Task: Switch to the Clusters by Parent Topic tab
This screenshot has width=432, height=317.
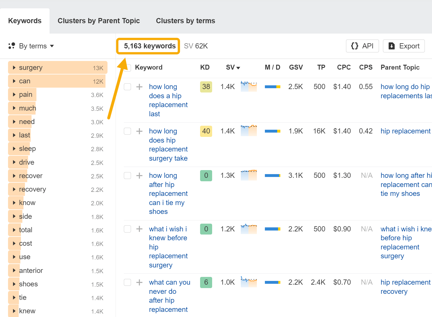Action: click(x=99, y=21)
